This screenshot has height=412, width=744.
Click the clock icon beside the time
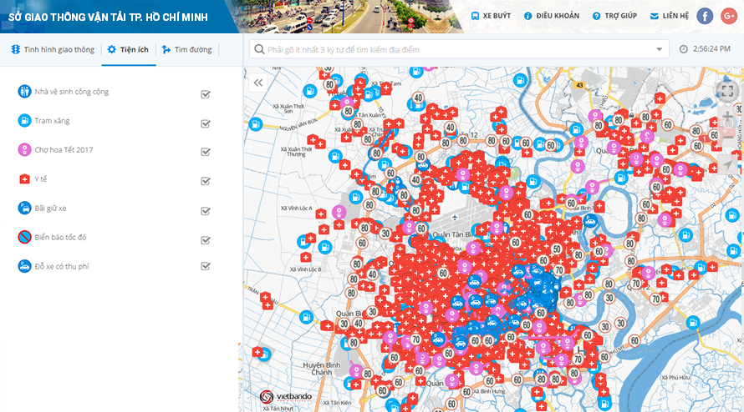tap(683, 48)
